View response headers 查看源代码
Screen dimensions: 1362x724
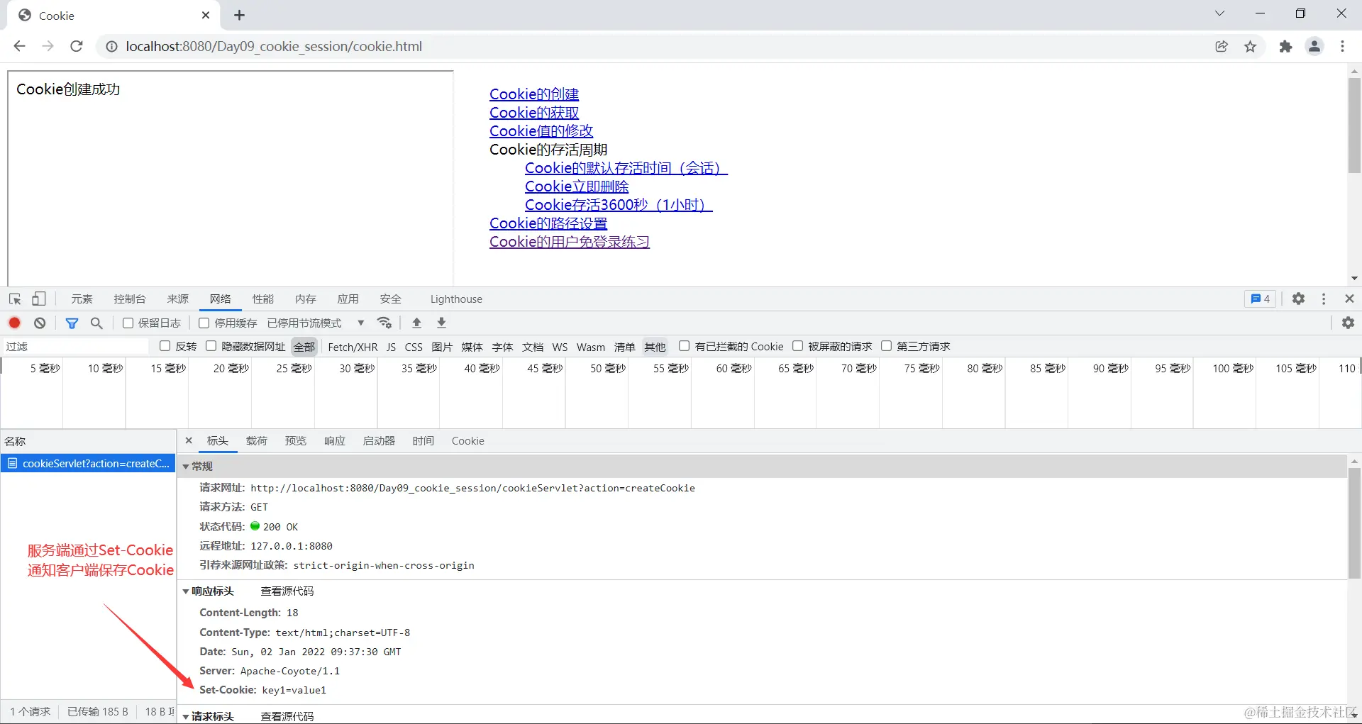click(287, 591)
